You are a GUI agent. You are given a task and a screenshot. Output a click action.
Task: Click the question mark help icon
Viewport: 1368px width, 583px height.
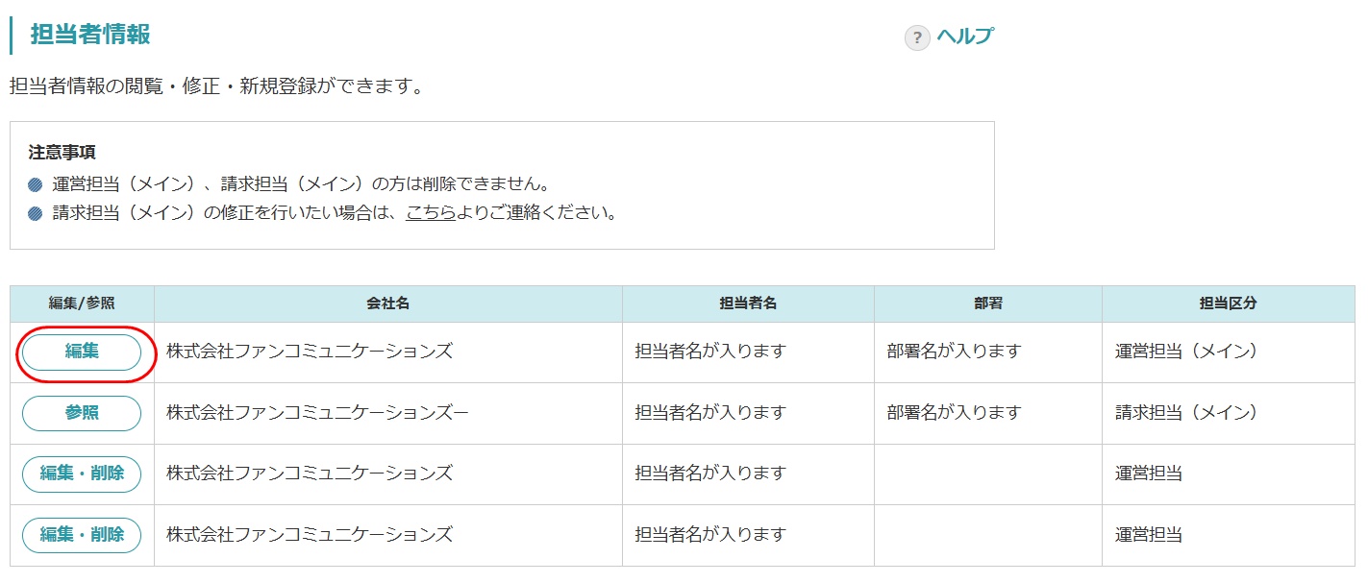tap(917, 37)
